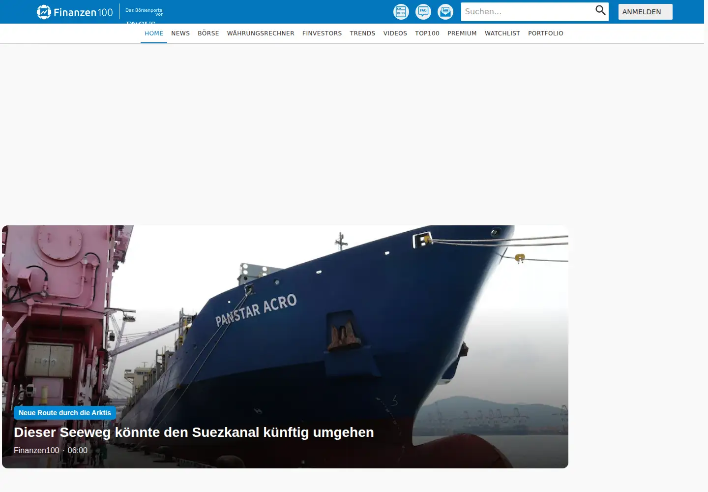Open the PREMIUM menu item

tap(462, 33)
